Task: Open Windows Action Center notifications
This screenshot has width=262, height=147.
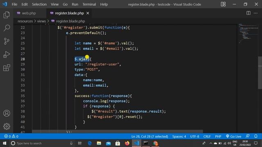Action: coord(255,143)
